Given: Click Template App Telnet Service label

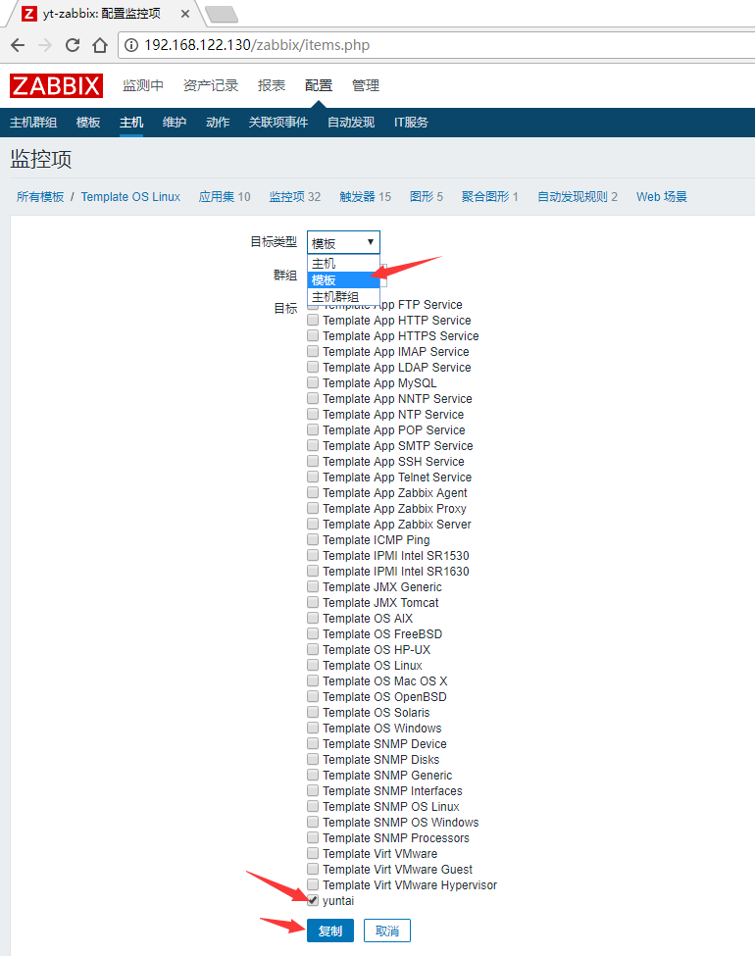Looking at the screenshot, I should (x=397, y=478).
